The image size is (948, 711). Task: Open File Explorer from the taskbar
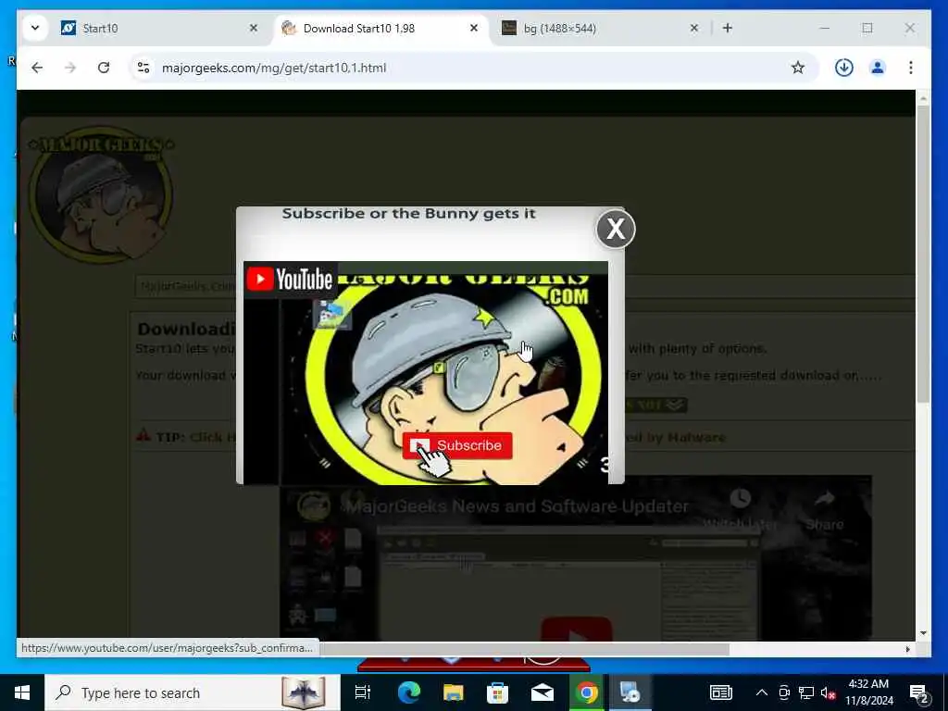pyautogui.click(x=453, y=692)
